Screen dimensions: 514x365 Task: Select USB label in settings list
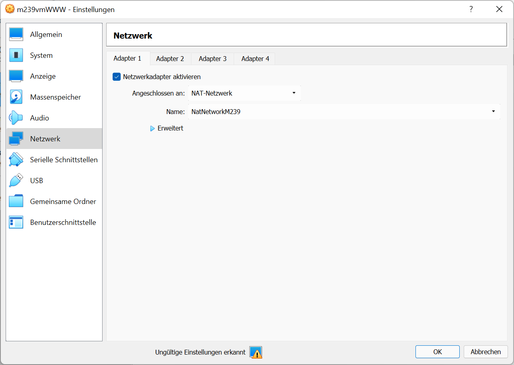coord(37,181)
